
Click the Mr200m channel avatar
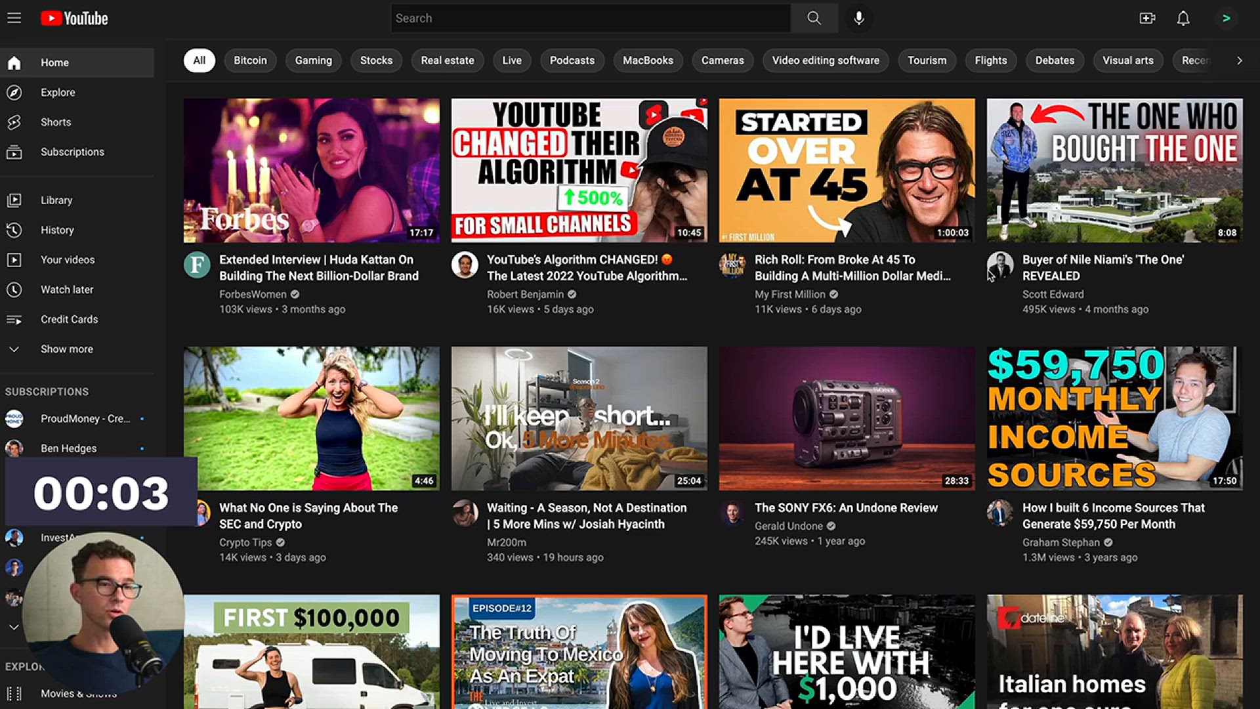[465, 513]
